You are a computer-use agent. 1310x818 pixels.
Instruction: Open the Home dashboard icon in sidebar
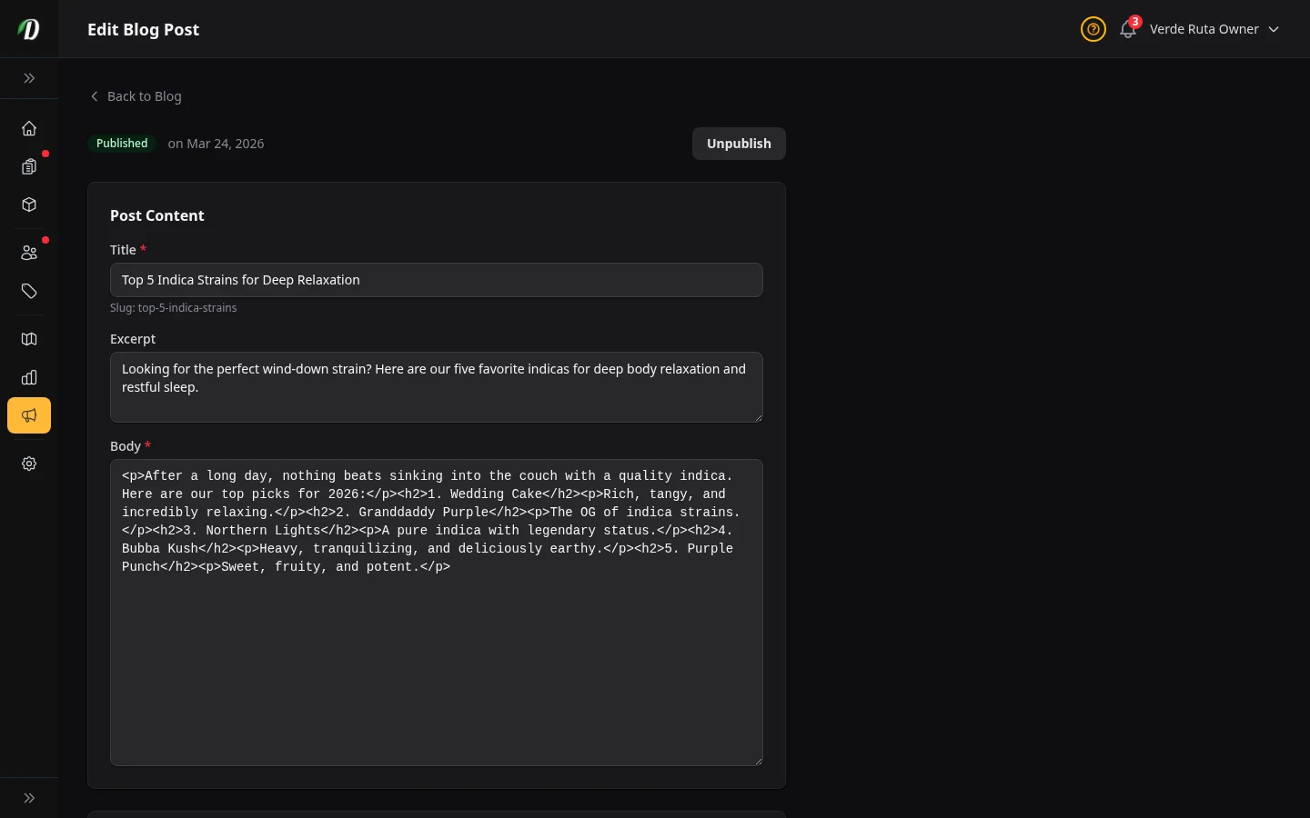tap(29, 128)
